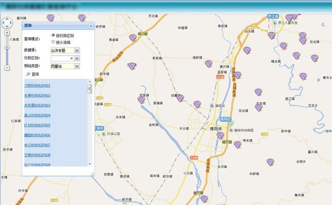Open the 数据源 dropdown arrow

pyautogui.click(x=77, y=50)
